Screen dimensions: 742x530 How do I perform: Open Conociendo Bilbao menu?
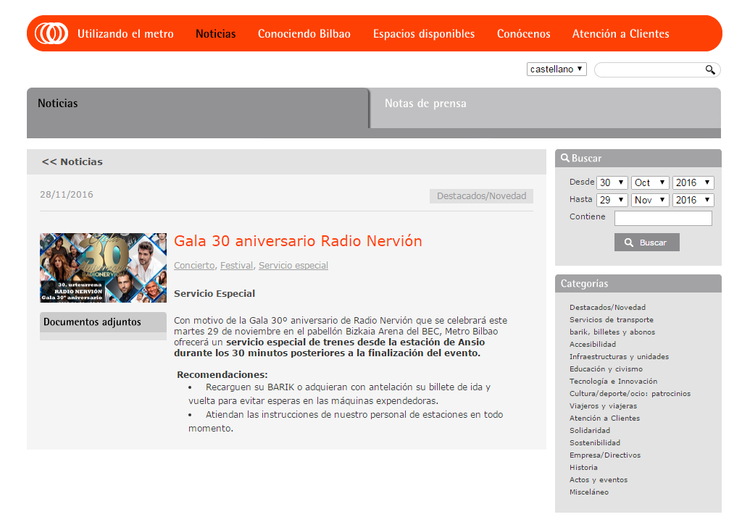click(x=304, y=33)
